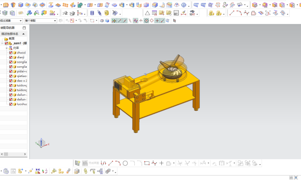
Task: Click the Add Component icon in bottom toolbar
Action: (x=21, y=171)
